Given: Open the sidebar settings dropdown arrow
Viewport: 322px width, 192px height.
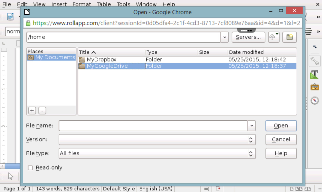Looking at the screenshot, I should tap(315, 47).
